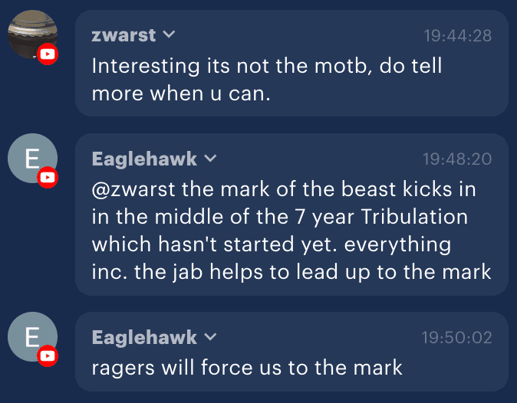This screenshot has width=517, height=403.
Task: Expand the chevron next to zwarst's name
Action: (170, 34)
